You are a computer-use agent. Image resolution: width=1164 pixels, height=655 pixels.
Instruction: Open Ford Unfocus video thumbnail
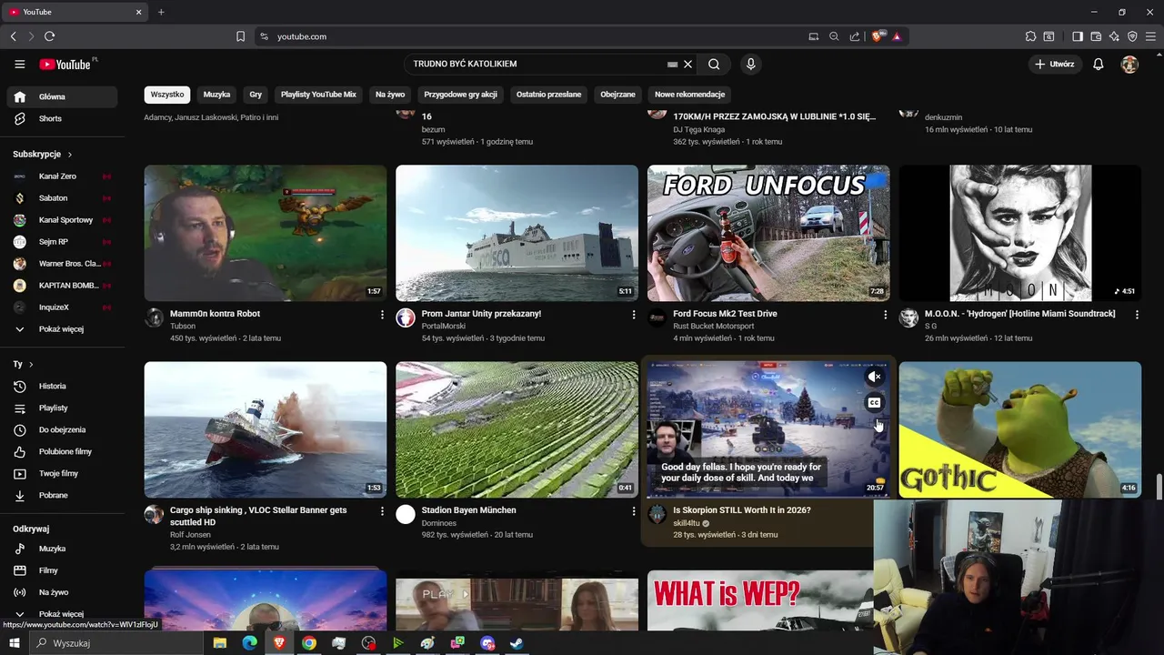[768, 233]
